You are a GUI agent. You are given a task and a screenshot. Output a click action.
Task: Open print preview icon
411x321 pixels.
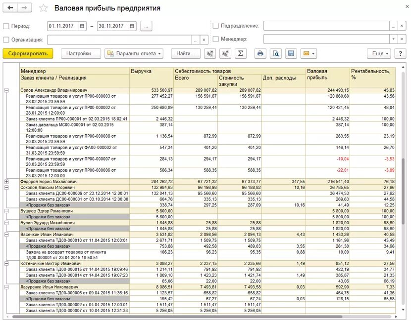click(276, 53)
